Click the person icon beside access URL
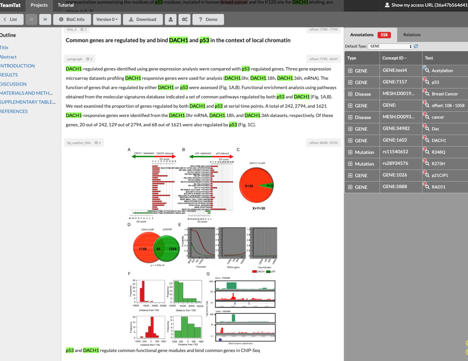This screenshot has height=361, width=468. pos(387,5)
